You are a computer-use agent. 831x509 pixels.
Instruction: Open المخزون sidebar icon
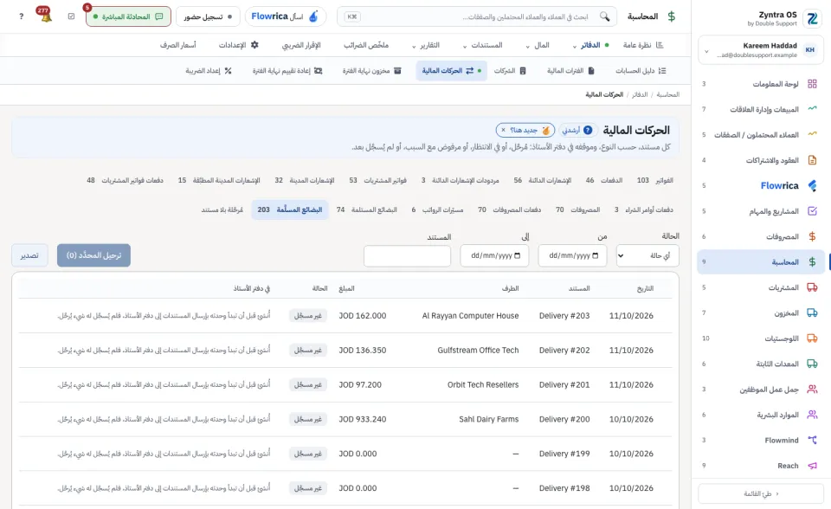coord(812,312)
